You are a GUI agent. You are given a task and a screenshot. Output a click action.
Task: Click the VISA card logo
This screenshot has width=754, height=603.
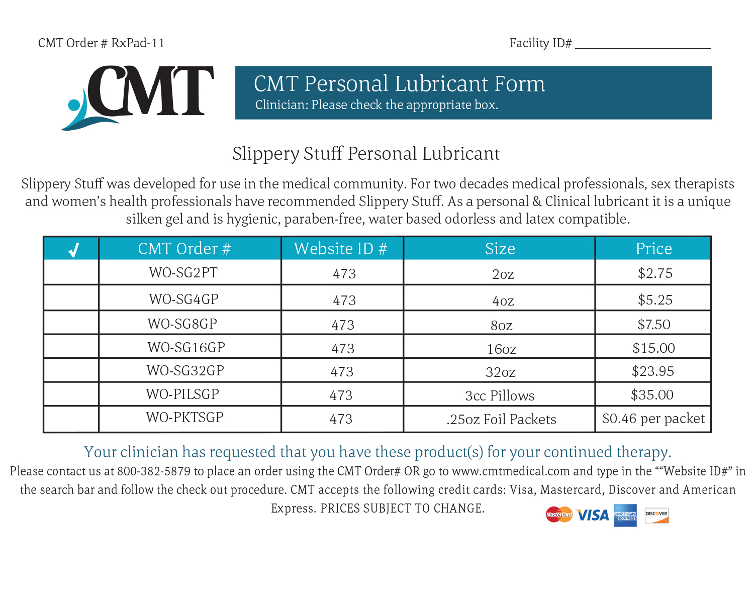click(x=593, y=515)
